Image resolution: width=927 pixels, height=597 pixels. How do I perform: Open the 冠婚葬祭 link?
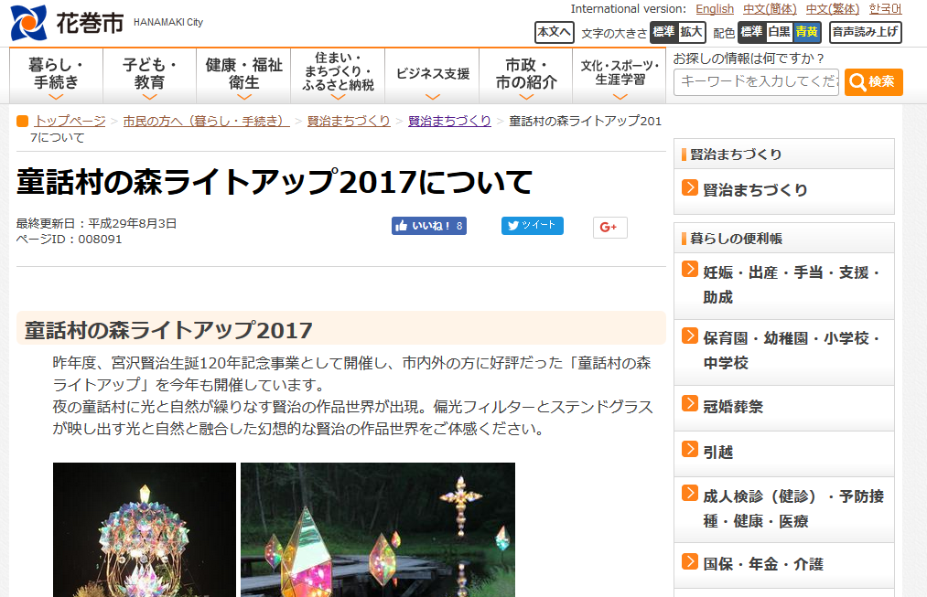coord(732,406)
